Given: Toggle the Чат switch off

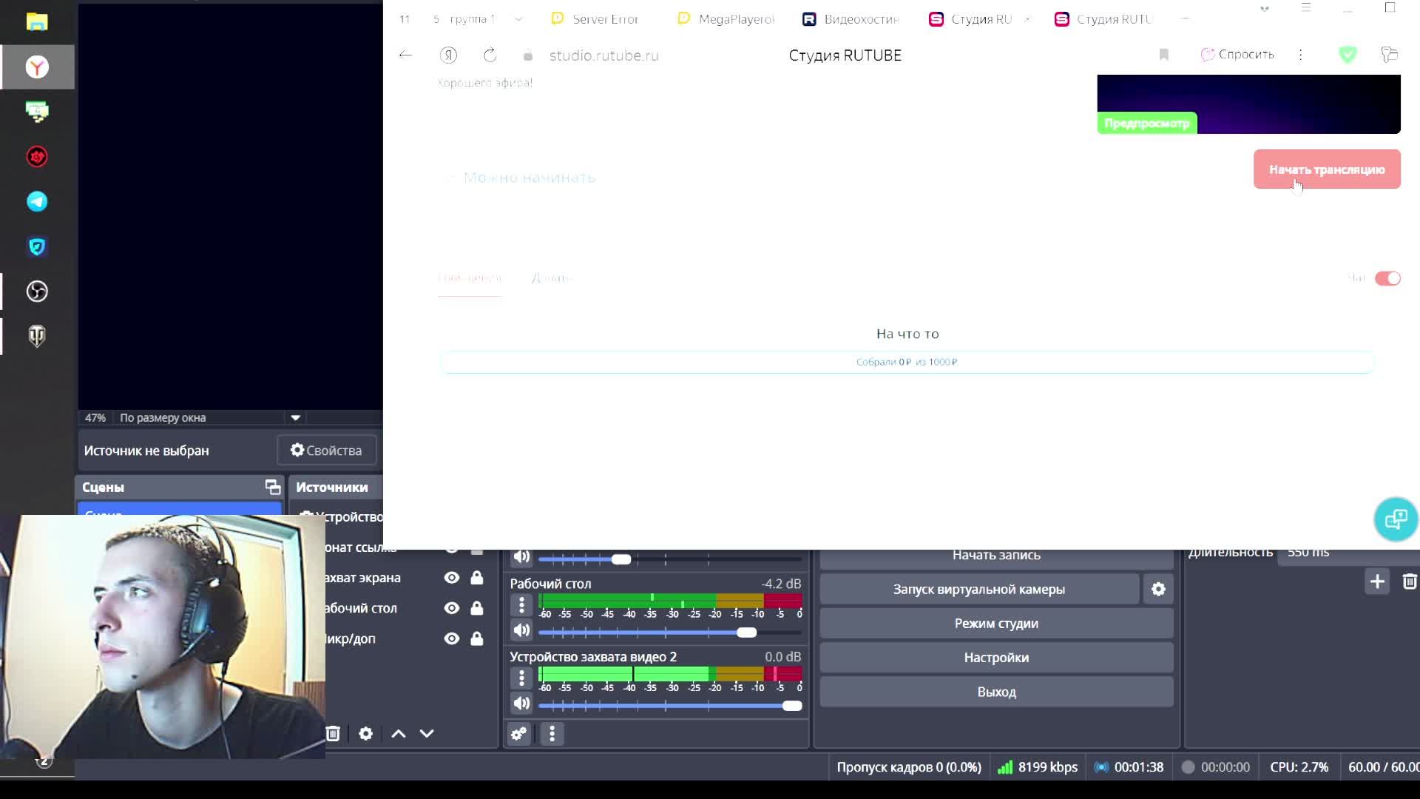Looking at the screenshot, I should click(x=1387, y=278).
